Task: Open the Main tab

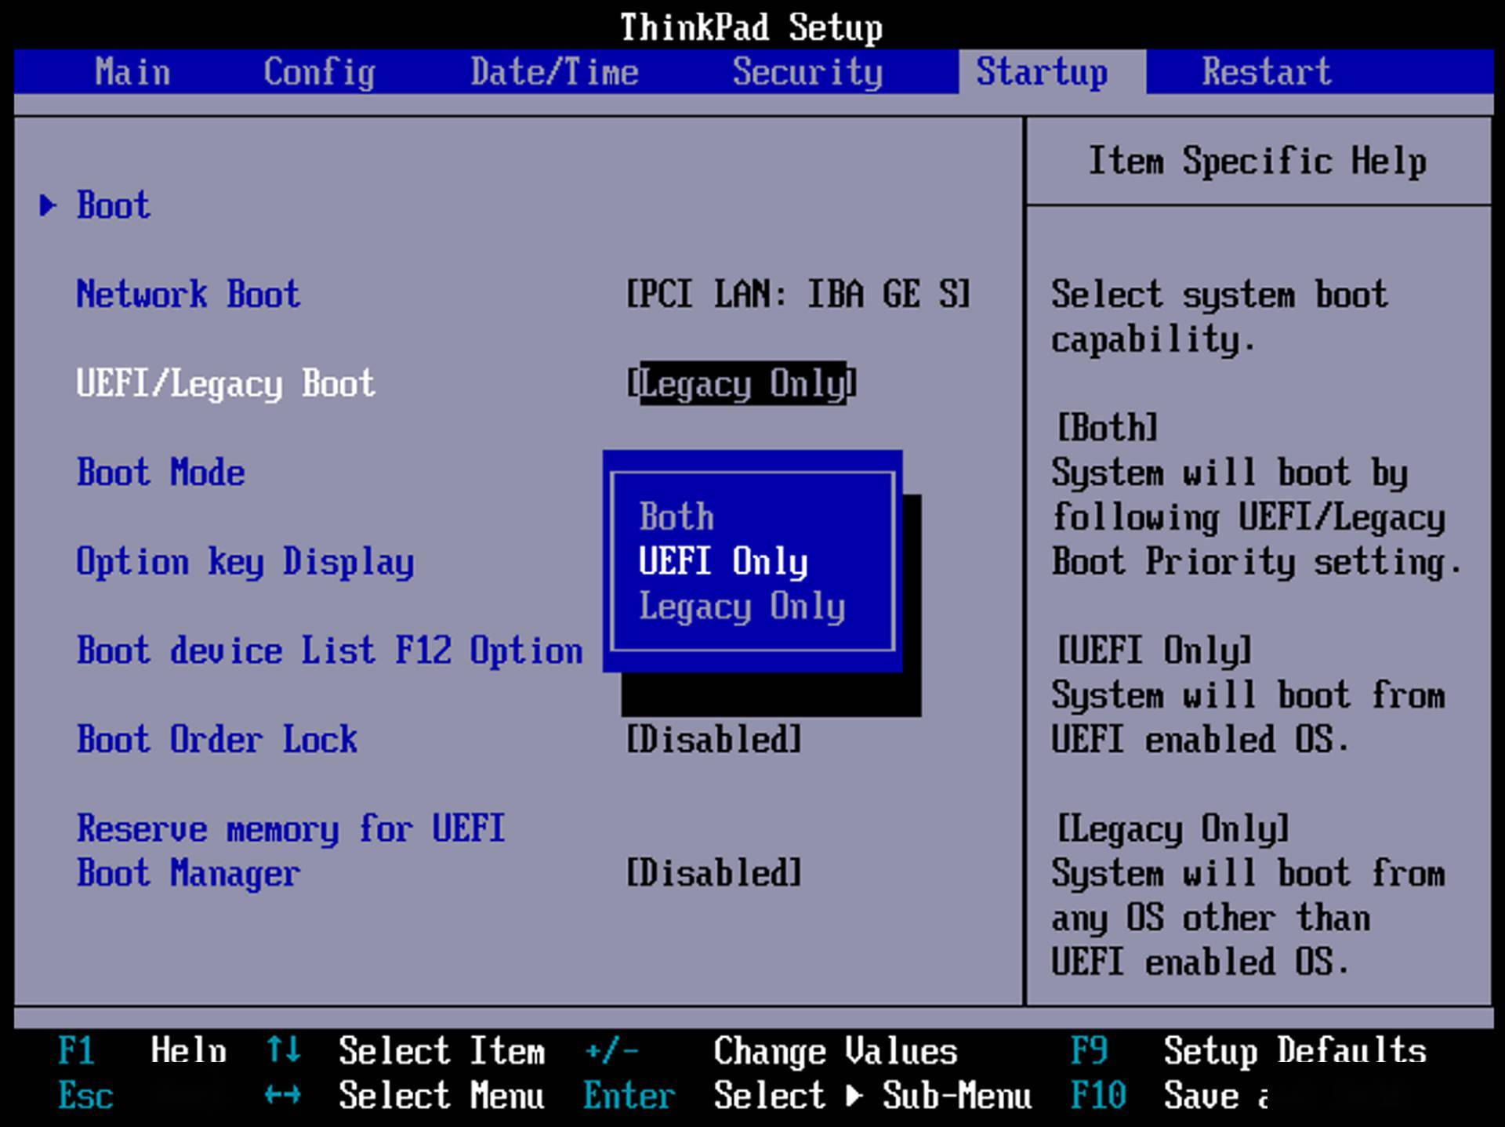Action: pyautogui.click(x=132, y=72)
